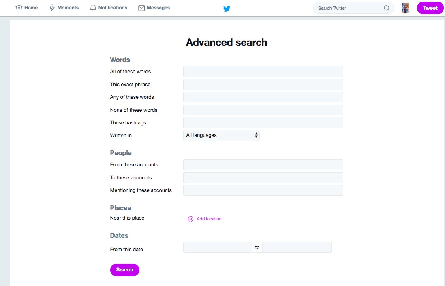Click the Notifications bell icon

point(93,8)
